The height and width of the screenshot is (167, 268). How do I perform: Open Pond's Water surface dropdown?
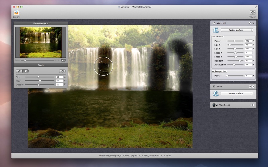coord(237,94)
